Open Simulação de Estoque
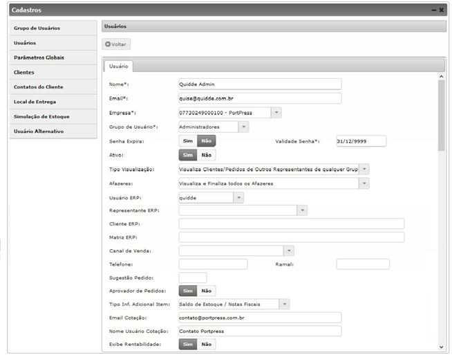The image size is (452, 355). (x=53, y=116)
